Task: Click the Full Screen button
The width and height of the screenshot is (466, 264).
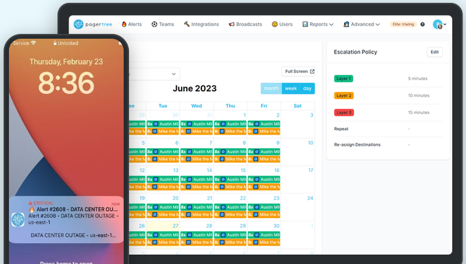Action: 298,71
